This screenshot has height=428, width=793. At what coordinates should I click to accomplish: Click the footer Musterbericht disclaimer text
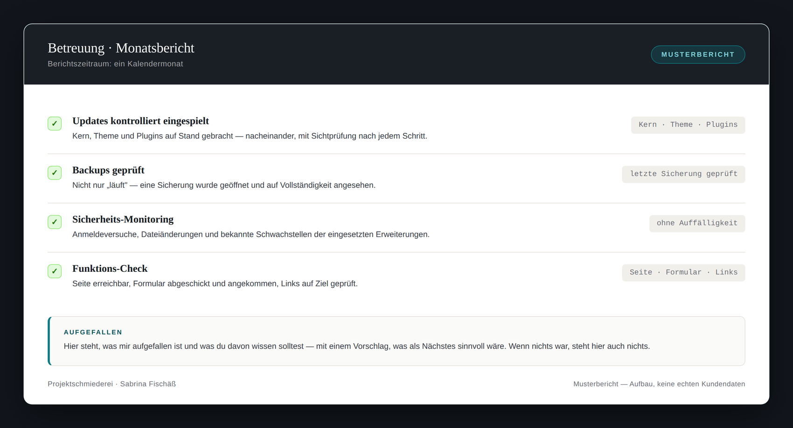click(659, 384)
